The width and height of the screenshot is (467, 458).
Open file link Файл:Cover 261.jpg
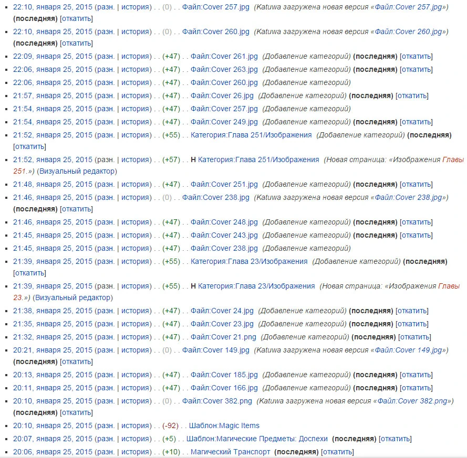(x=224, y=56)
